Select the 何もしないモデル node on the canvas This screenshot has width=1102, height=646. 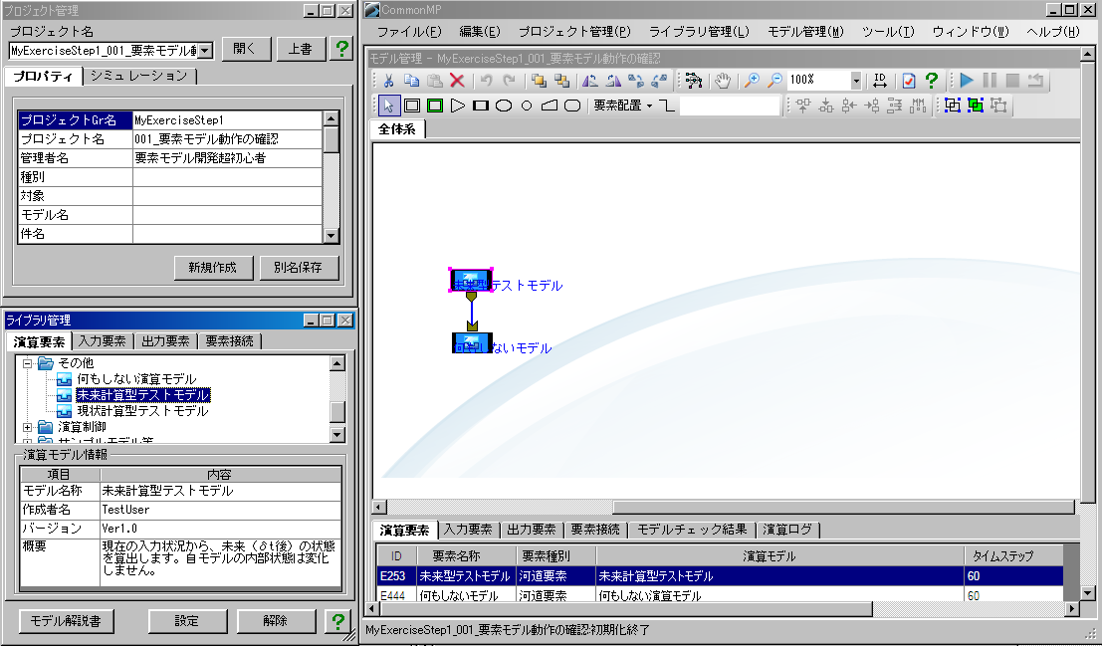coord(472,343)
